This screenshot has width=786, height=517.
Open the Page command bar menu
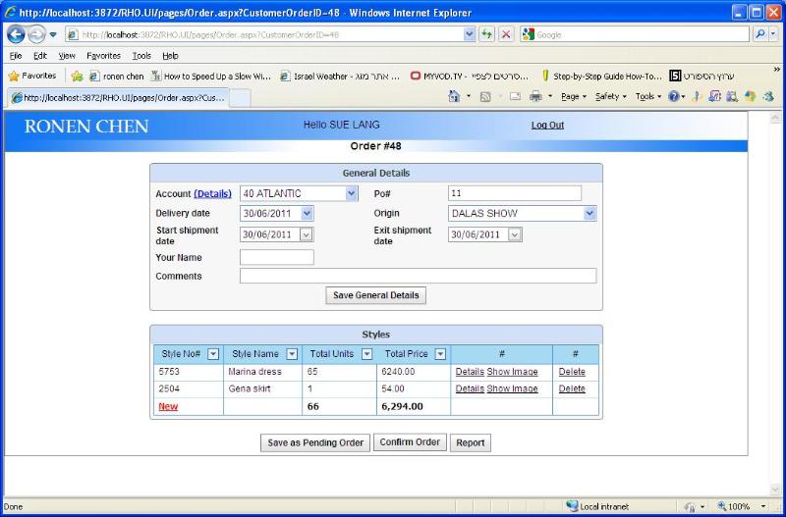click(574, 96)
